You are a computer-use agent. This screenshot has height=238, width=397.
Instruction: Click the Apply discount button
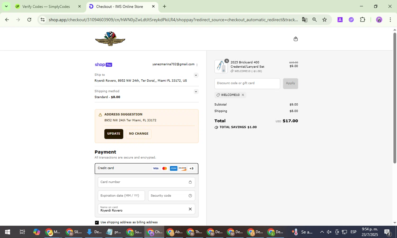(290, 84)
